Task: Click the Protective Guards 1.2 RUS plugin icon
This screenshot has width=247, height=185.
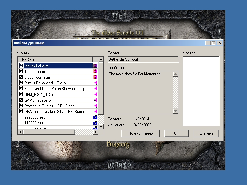Action: [x=96, y=106]
